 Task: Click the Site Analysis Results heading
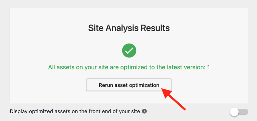(x=129, y=28)
